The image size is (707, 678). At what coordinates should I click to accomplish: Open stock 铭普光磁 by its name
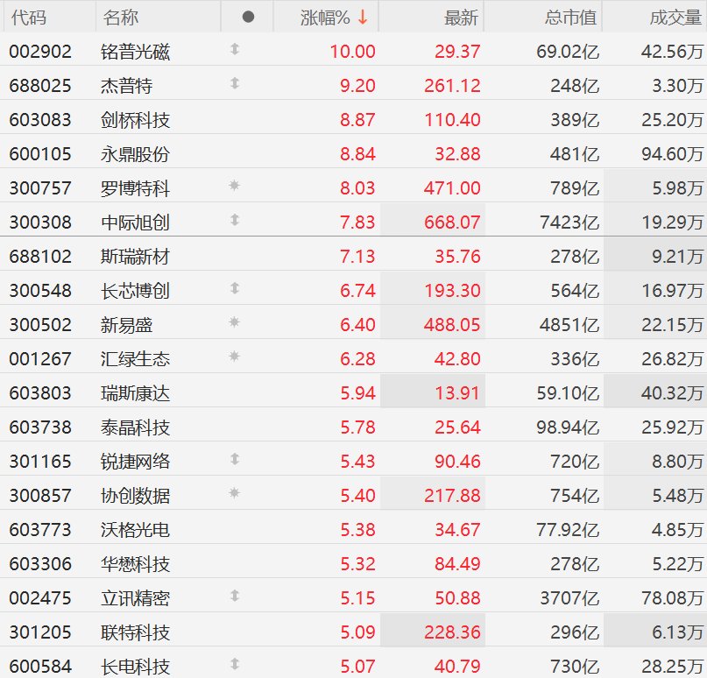pyautogui.click(x=135, y=52)
